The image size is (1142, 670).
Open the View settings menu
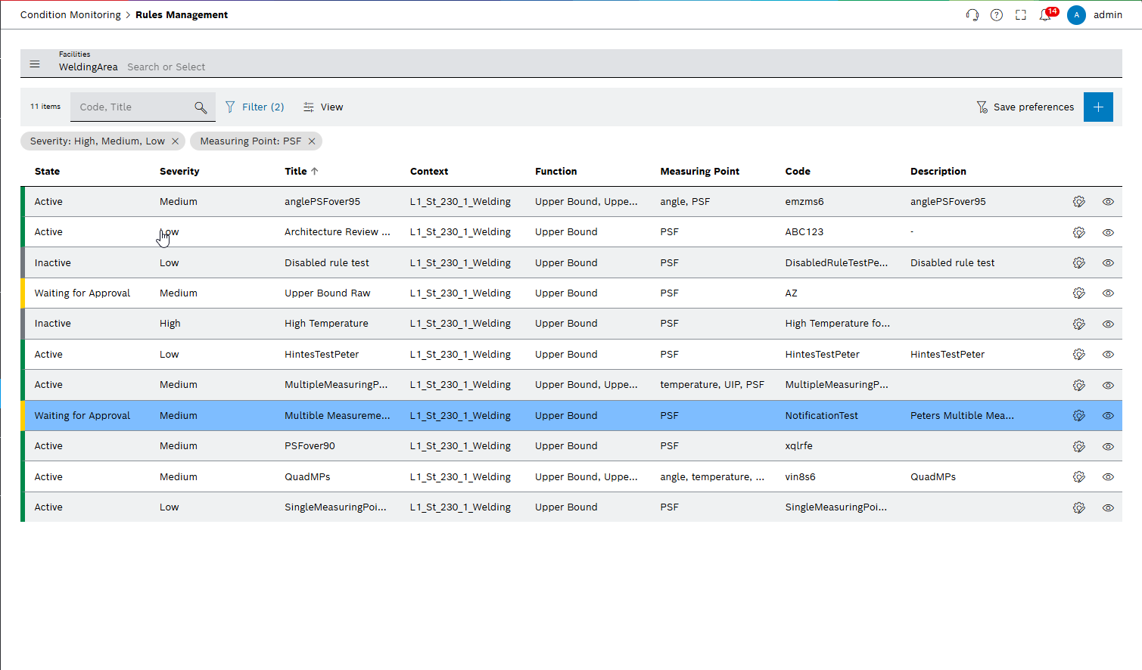pos(323,107)
